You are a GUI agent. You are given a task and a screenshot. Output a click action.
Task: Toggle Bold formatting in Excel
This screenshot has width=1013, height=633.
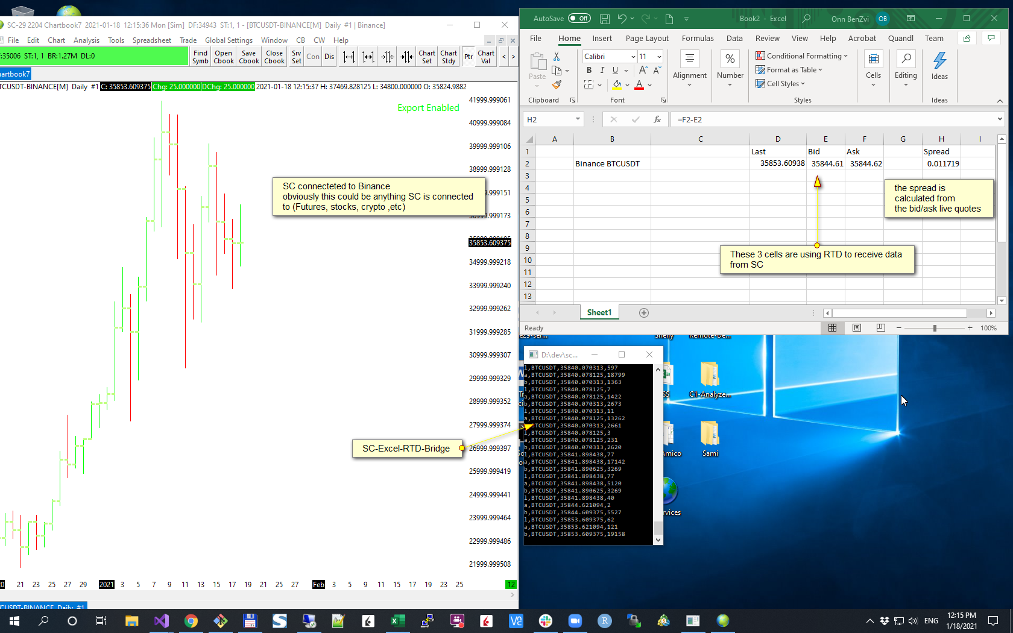[589, 71]
